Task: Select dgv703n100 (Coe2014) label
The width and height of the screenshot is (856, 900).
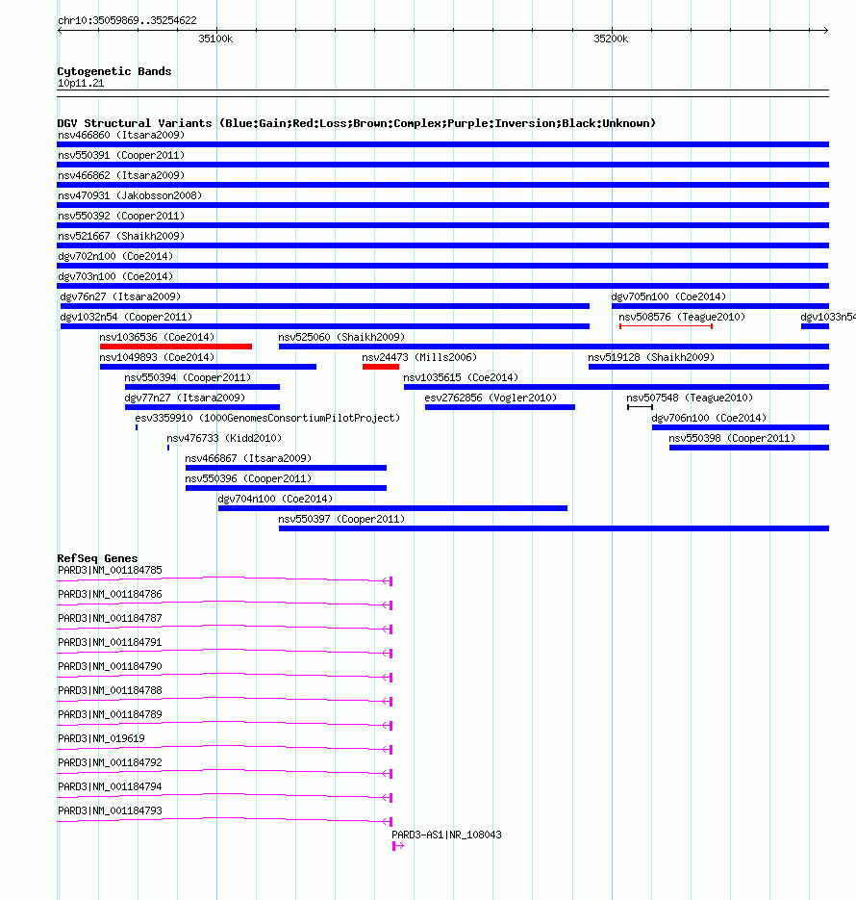Action: click(x=115, y=276)
